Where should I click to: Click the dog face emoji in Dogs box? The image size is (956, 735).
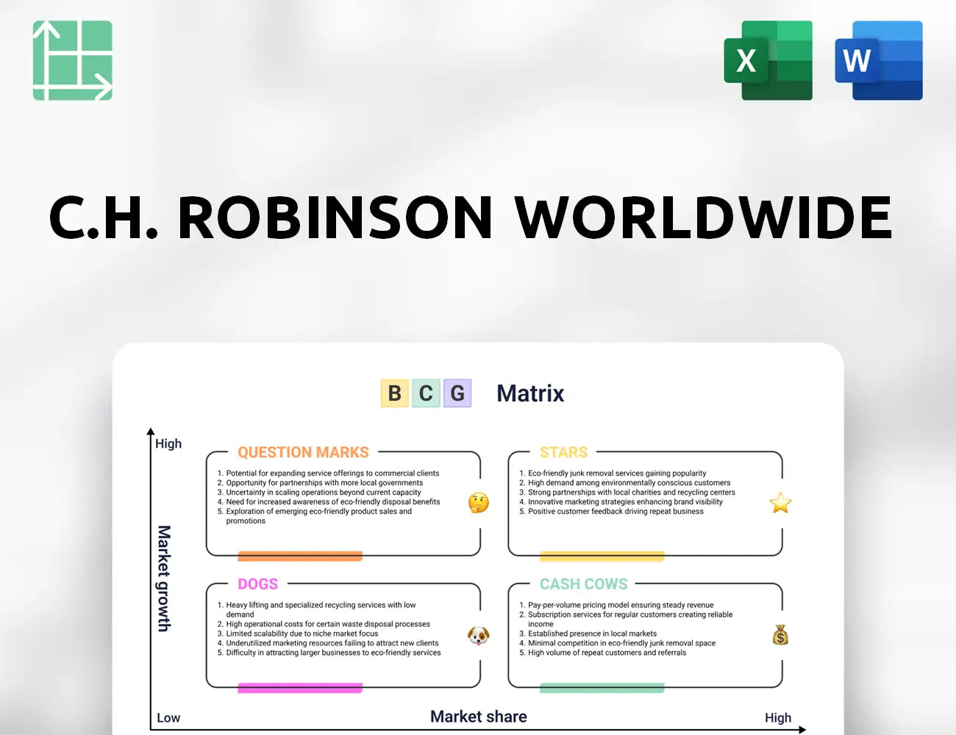pos(479,635)
